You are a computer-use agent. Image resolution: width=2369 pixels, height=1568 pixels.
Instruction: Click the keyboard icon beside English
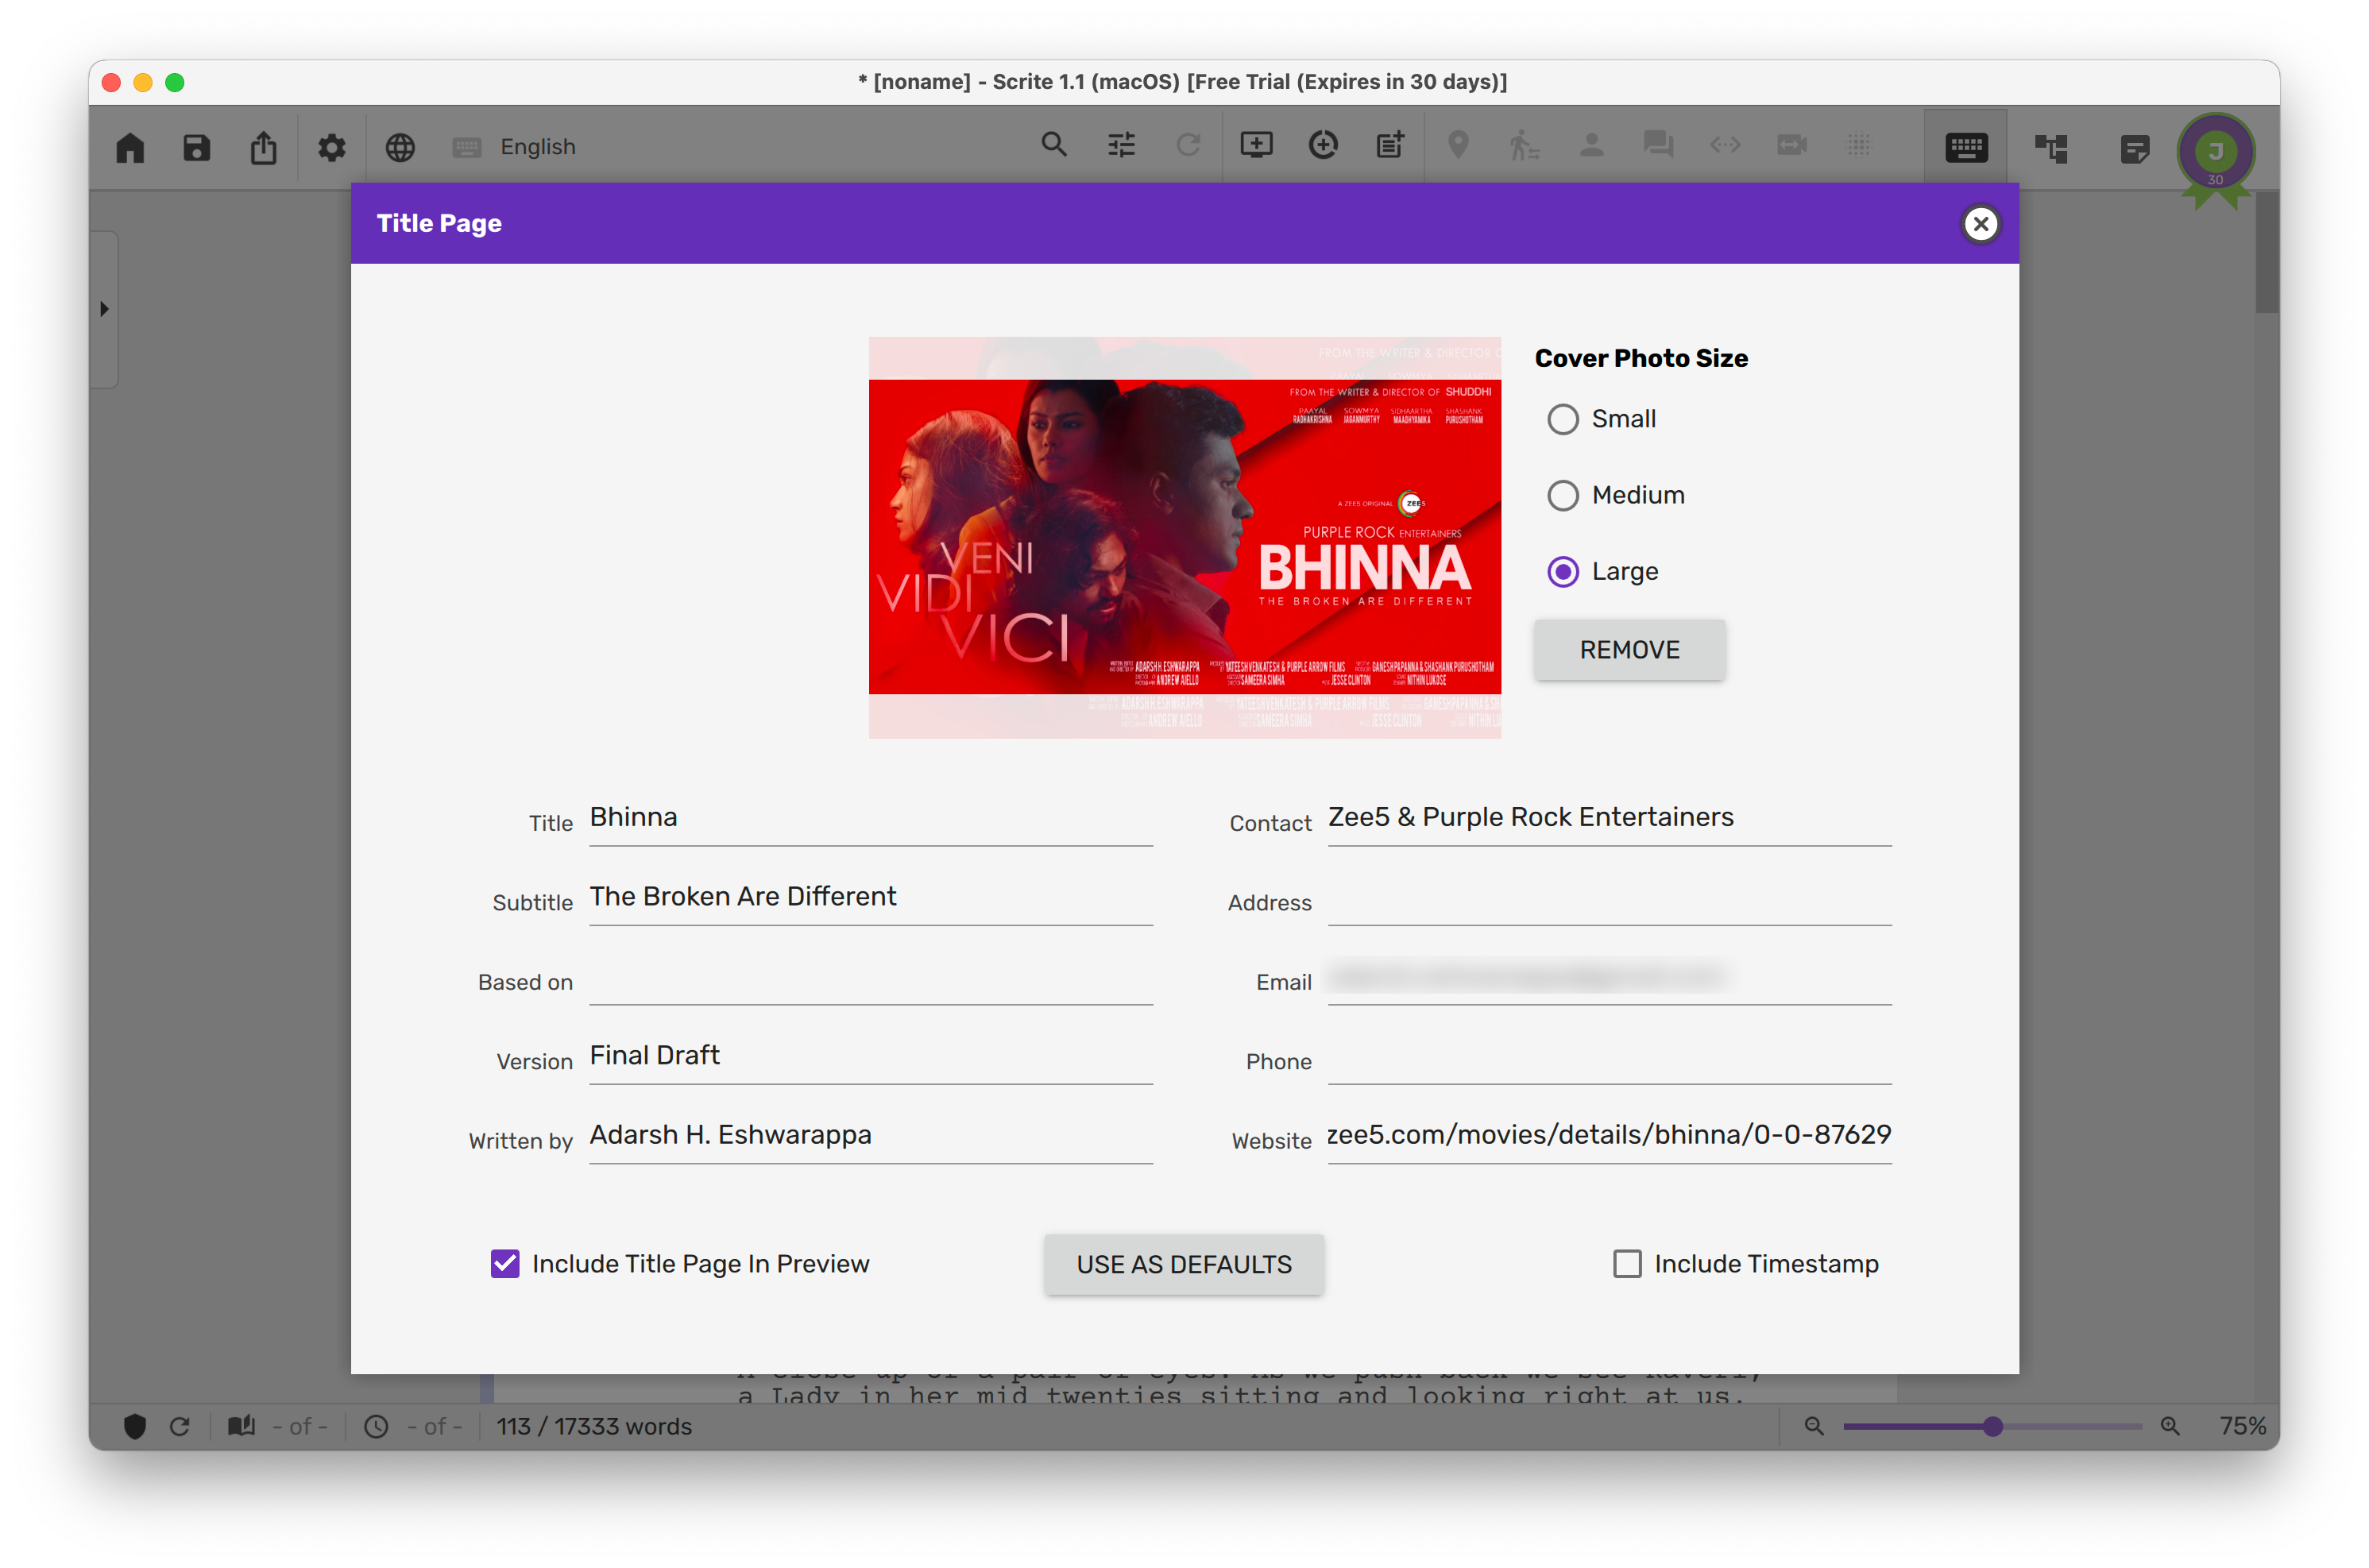[x=467, y=147]
